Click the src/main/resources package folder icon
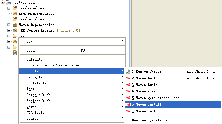Viewport: 222px width, 124px height. [15, 13]
